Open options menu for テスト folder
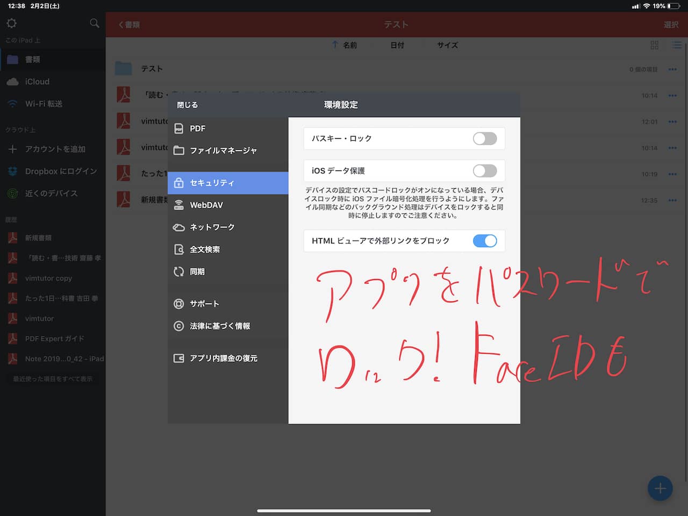 pyautogui.click(x=672, y=69)
